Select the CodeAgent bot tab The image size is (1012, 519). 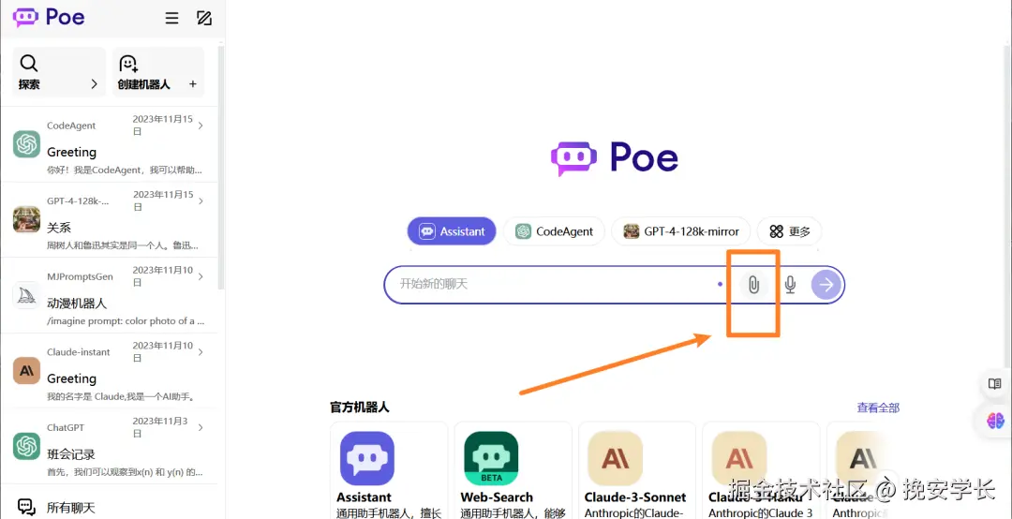pos(554,231)
